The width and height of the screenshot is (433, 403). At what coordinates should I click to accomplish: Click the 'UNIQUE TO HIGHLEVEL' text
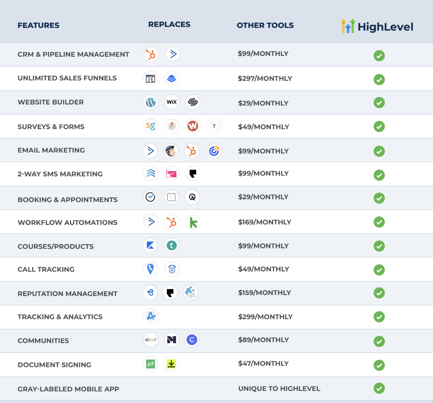click(x=279, y=389)
